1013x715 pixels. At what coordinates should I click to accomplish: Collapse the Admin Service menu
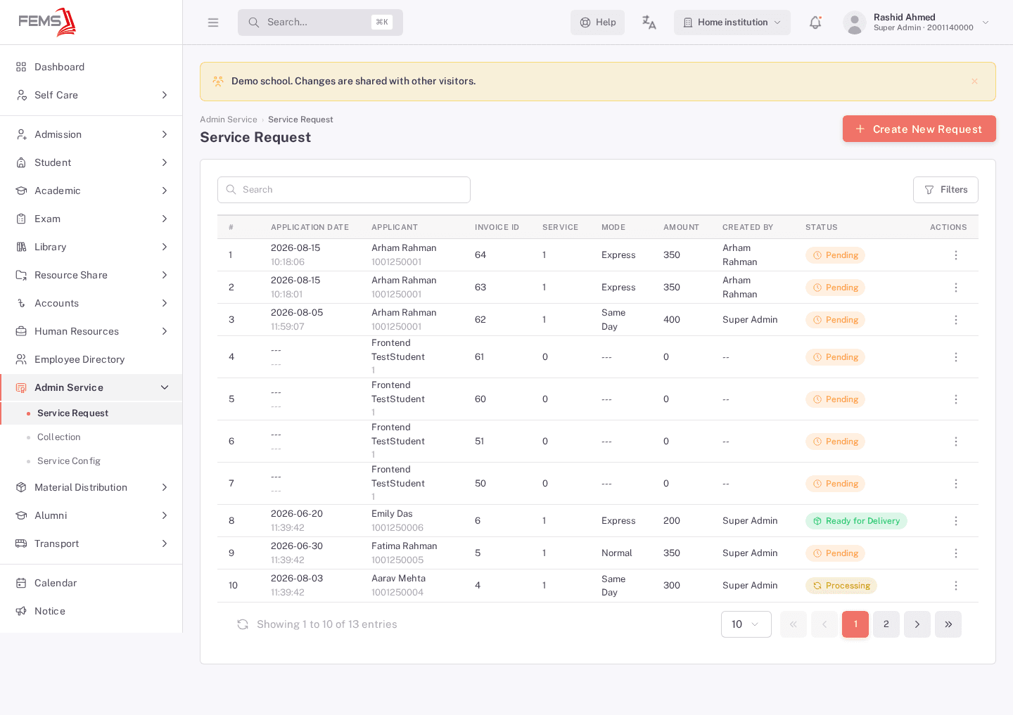91,387
